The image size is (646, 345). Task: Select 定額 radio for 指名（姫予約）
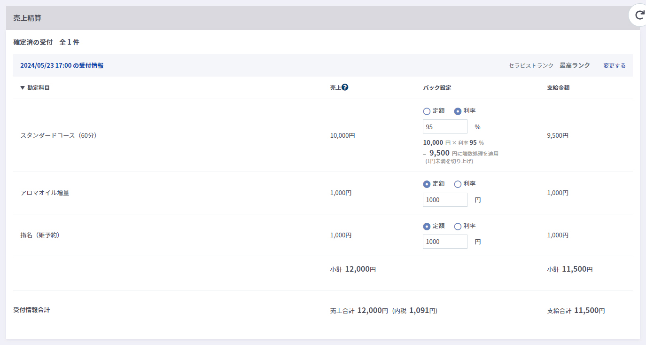pyautogui.click(x=427, y=227)
